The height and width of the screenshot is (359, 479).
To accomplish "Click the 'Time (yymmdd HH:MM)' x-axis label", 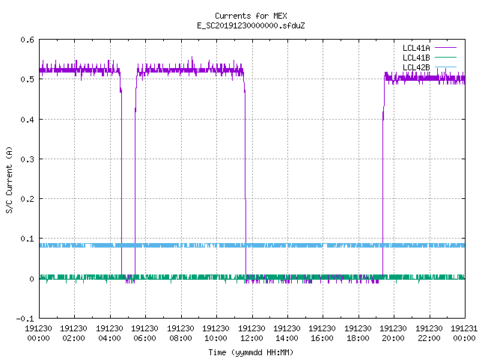I will (x=251, y=352).
